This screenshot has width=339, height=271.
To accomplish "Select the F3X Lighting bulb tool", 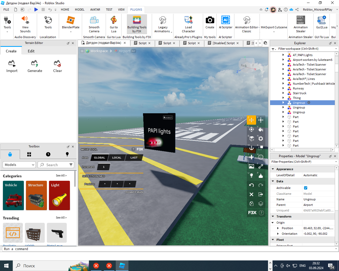I will coord(251,175).
